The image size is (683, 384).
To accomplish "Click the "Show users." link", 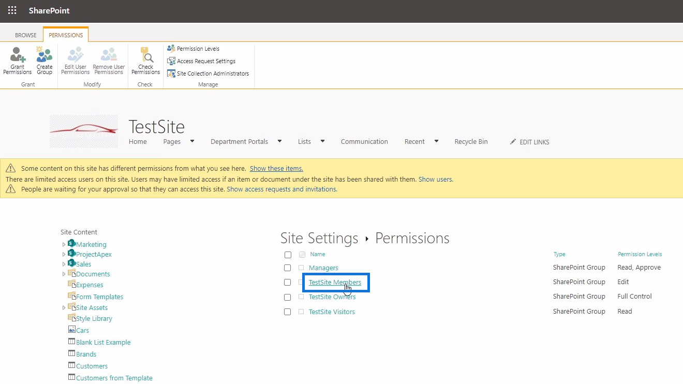I will [x=436, y=179].
